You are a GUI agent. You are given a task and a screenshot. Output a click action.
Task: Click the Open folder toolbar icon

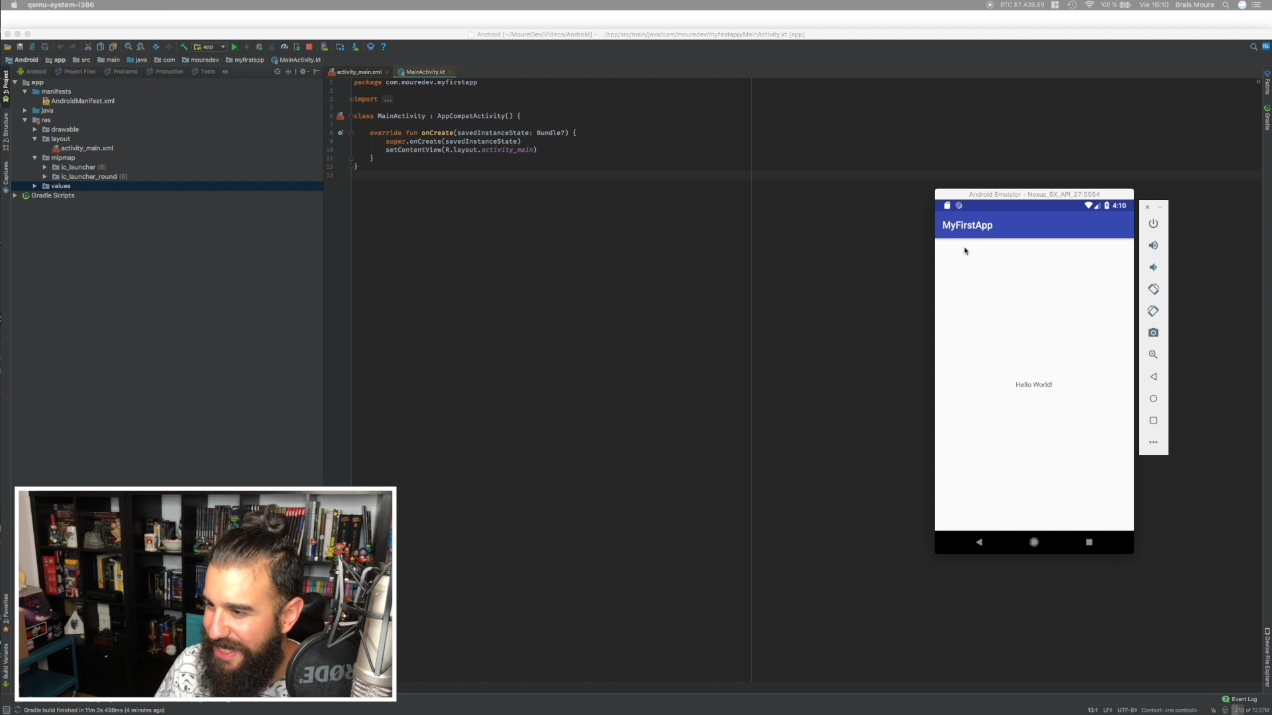pos(7,47)
